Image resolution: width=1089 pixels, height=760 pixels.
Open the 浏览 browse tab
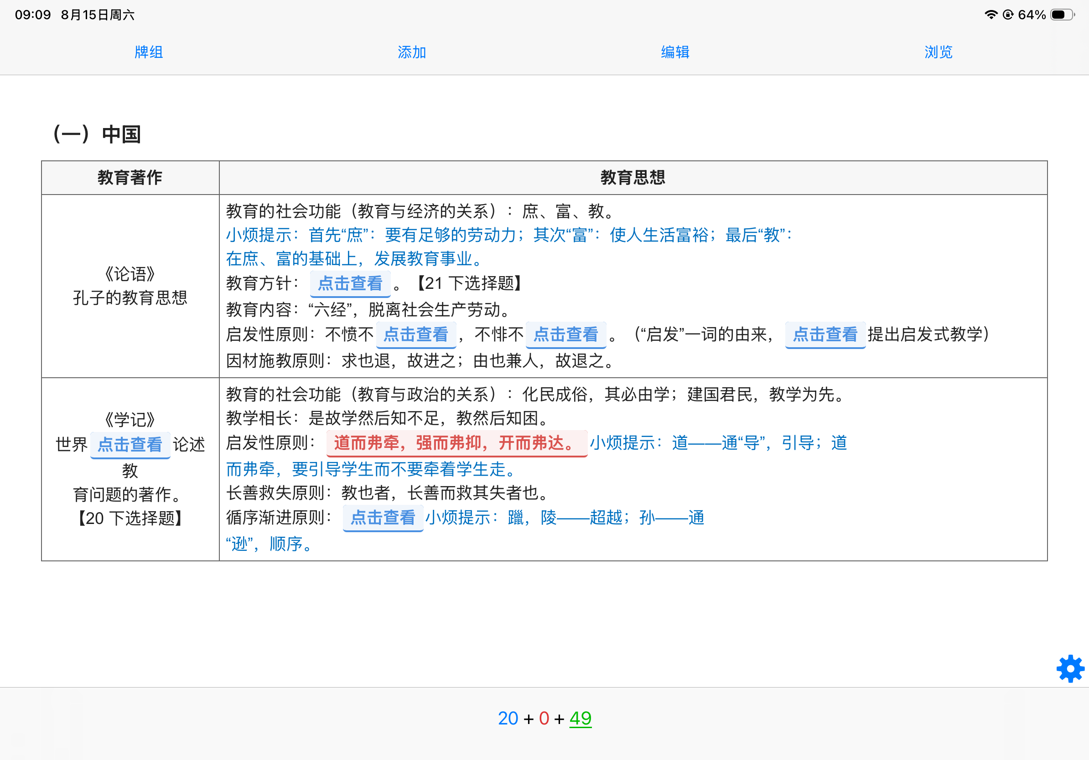(938, 51)
